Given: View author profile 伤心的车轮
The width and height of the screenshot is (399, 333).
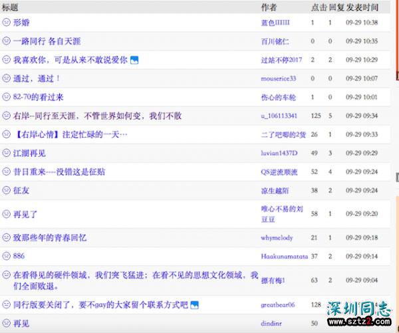Looking at the screenshot, I should coord(279,97).
